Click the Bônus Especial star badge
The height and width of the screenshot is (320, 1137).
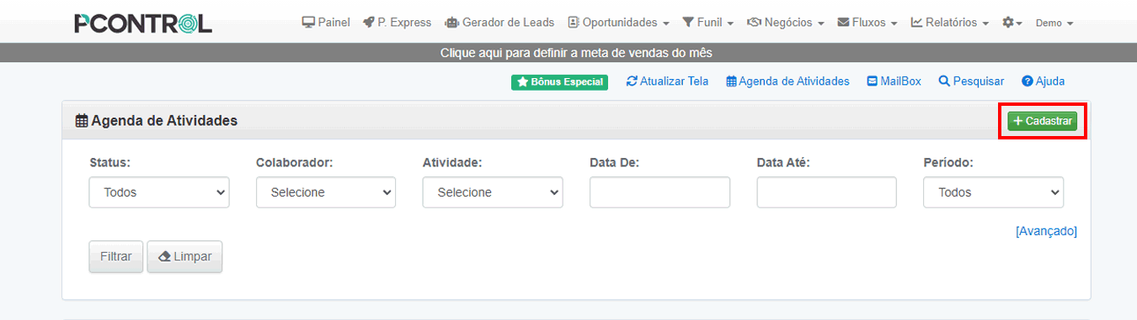[x=559, y=82]
